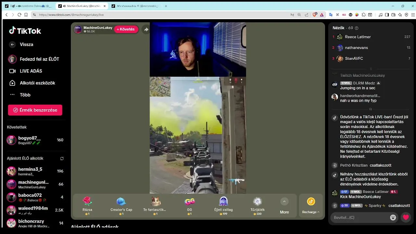Viewport: 416px width, 234px height.
Task: Click the translate extension icon
Action: [331, 15]
